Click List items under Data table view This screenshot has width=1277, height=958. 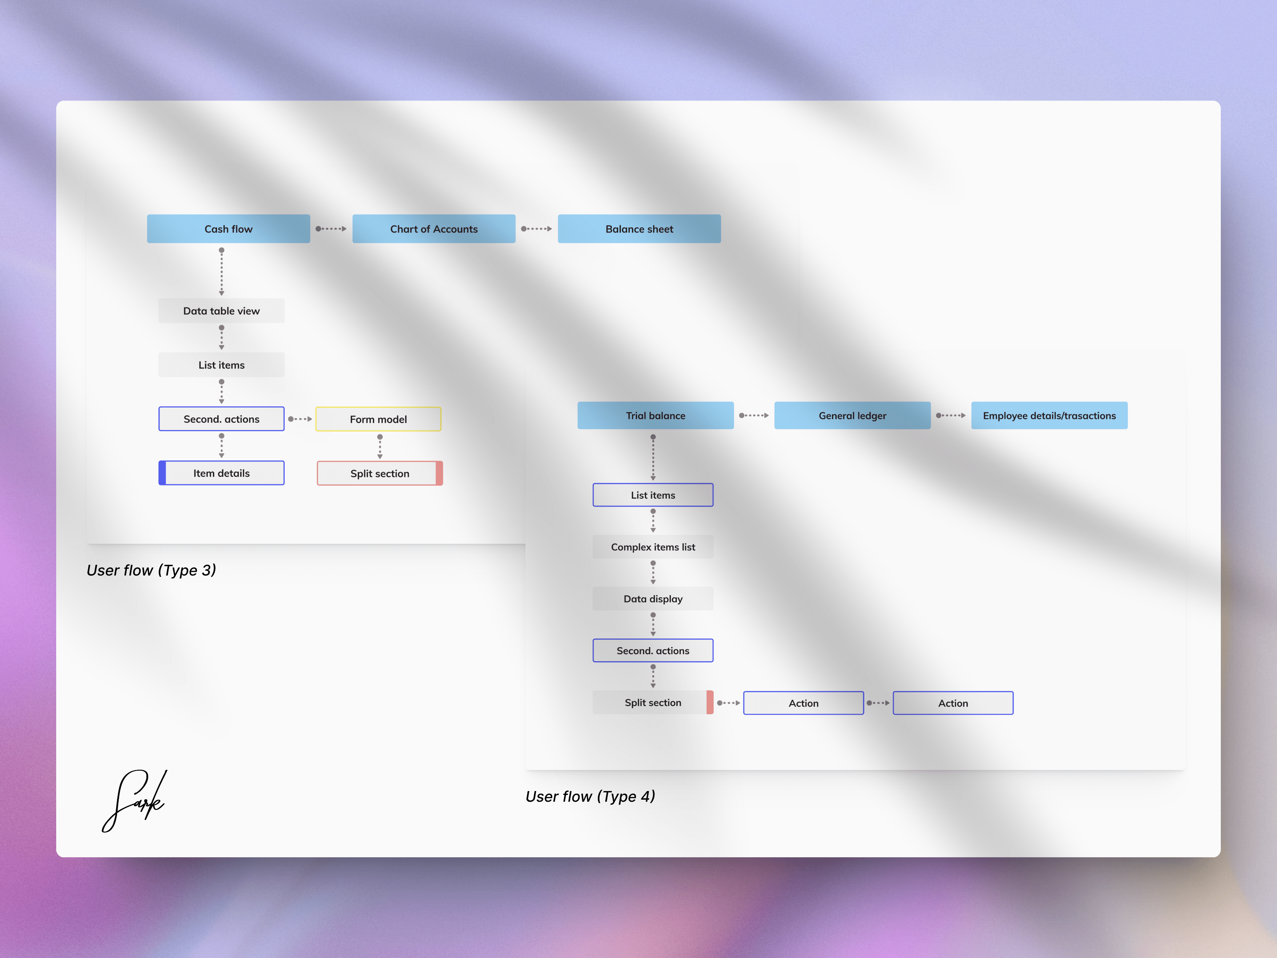pyautogui.click(x=221, y=365)
